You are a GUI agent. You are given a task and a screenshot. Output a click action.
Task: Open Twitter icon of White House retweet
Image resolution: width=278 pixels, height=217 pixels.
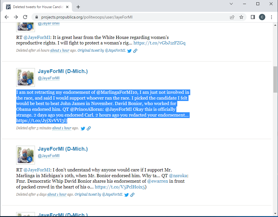click(129, 51)
